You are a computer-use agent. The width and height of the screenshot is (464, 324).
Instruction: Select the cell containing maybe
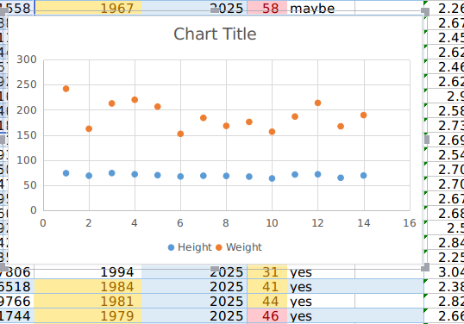coord(321,8)
